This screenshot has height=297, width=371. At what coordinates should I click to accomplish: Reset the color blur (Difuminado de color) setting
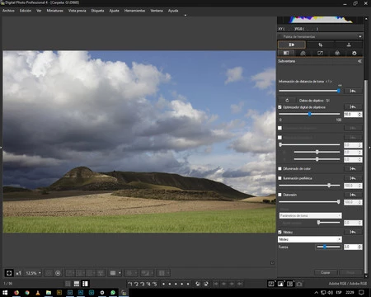(x=353, y=168)
